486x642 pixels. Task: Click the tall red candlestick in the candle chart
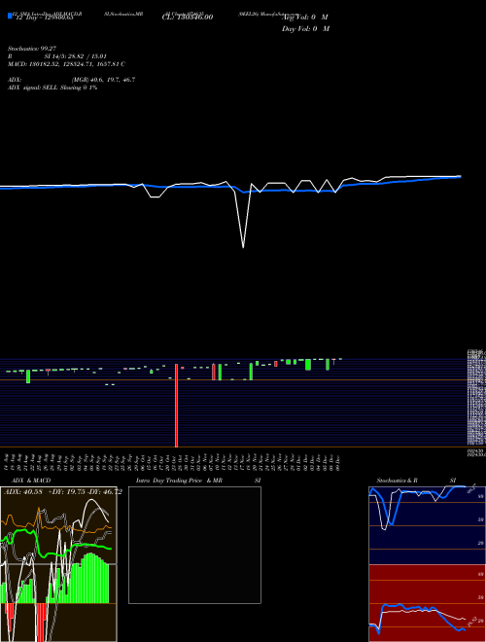176,406
